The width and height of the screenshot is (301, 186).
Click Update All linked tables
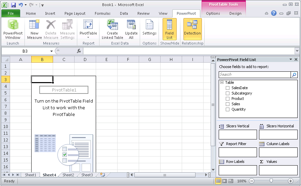pos(131,29)
